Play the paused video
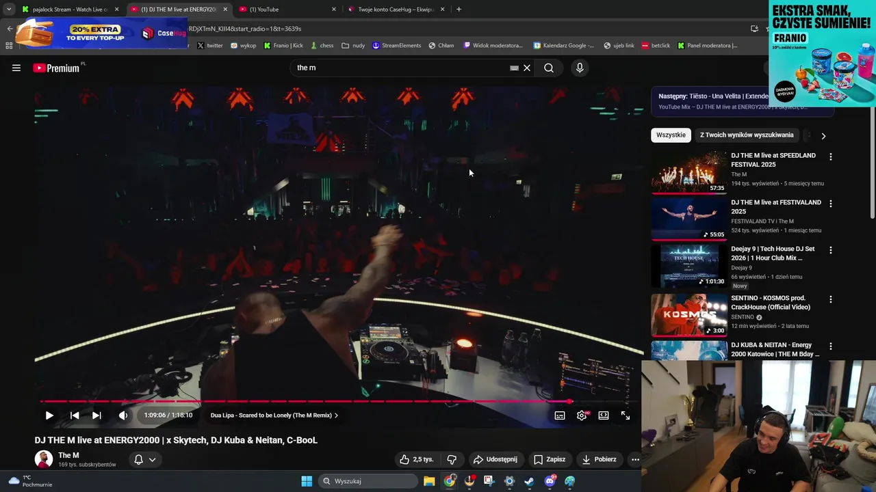Viewport: 876px width, 492px height. pos(49,415)
